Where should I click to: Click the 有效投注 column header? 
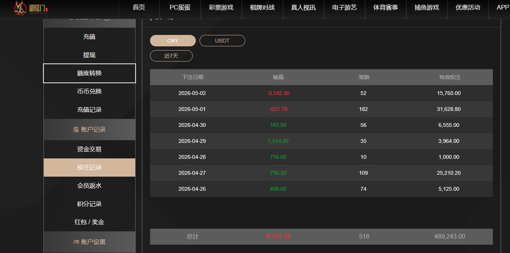point(450,77)
